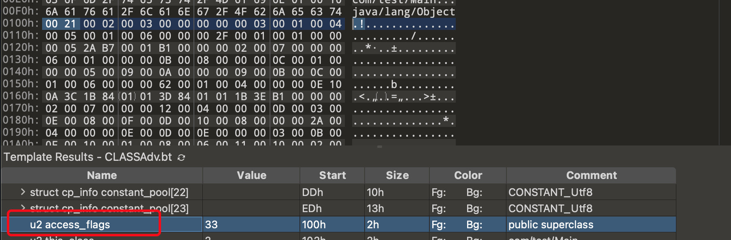
Task: Click the Value column header
Action: tap(251, 175)
